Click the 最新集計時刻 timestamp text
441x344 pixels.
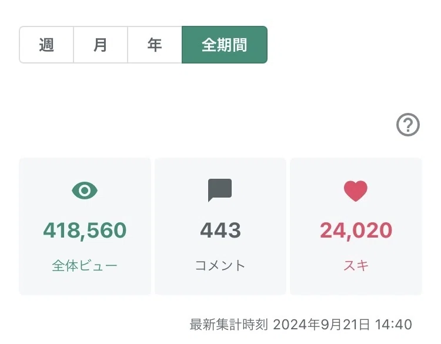[229, 325]
